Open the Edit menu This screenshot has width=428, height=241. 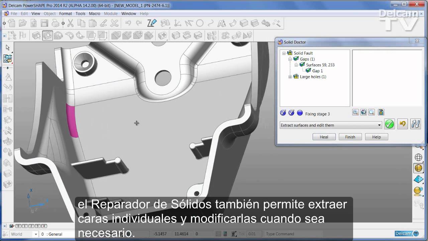pos(24,14)
